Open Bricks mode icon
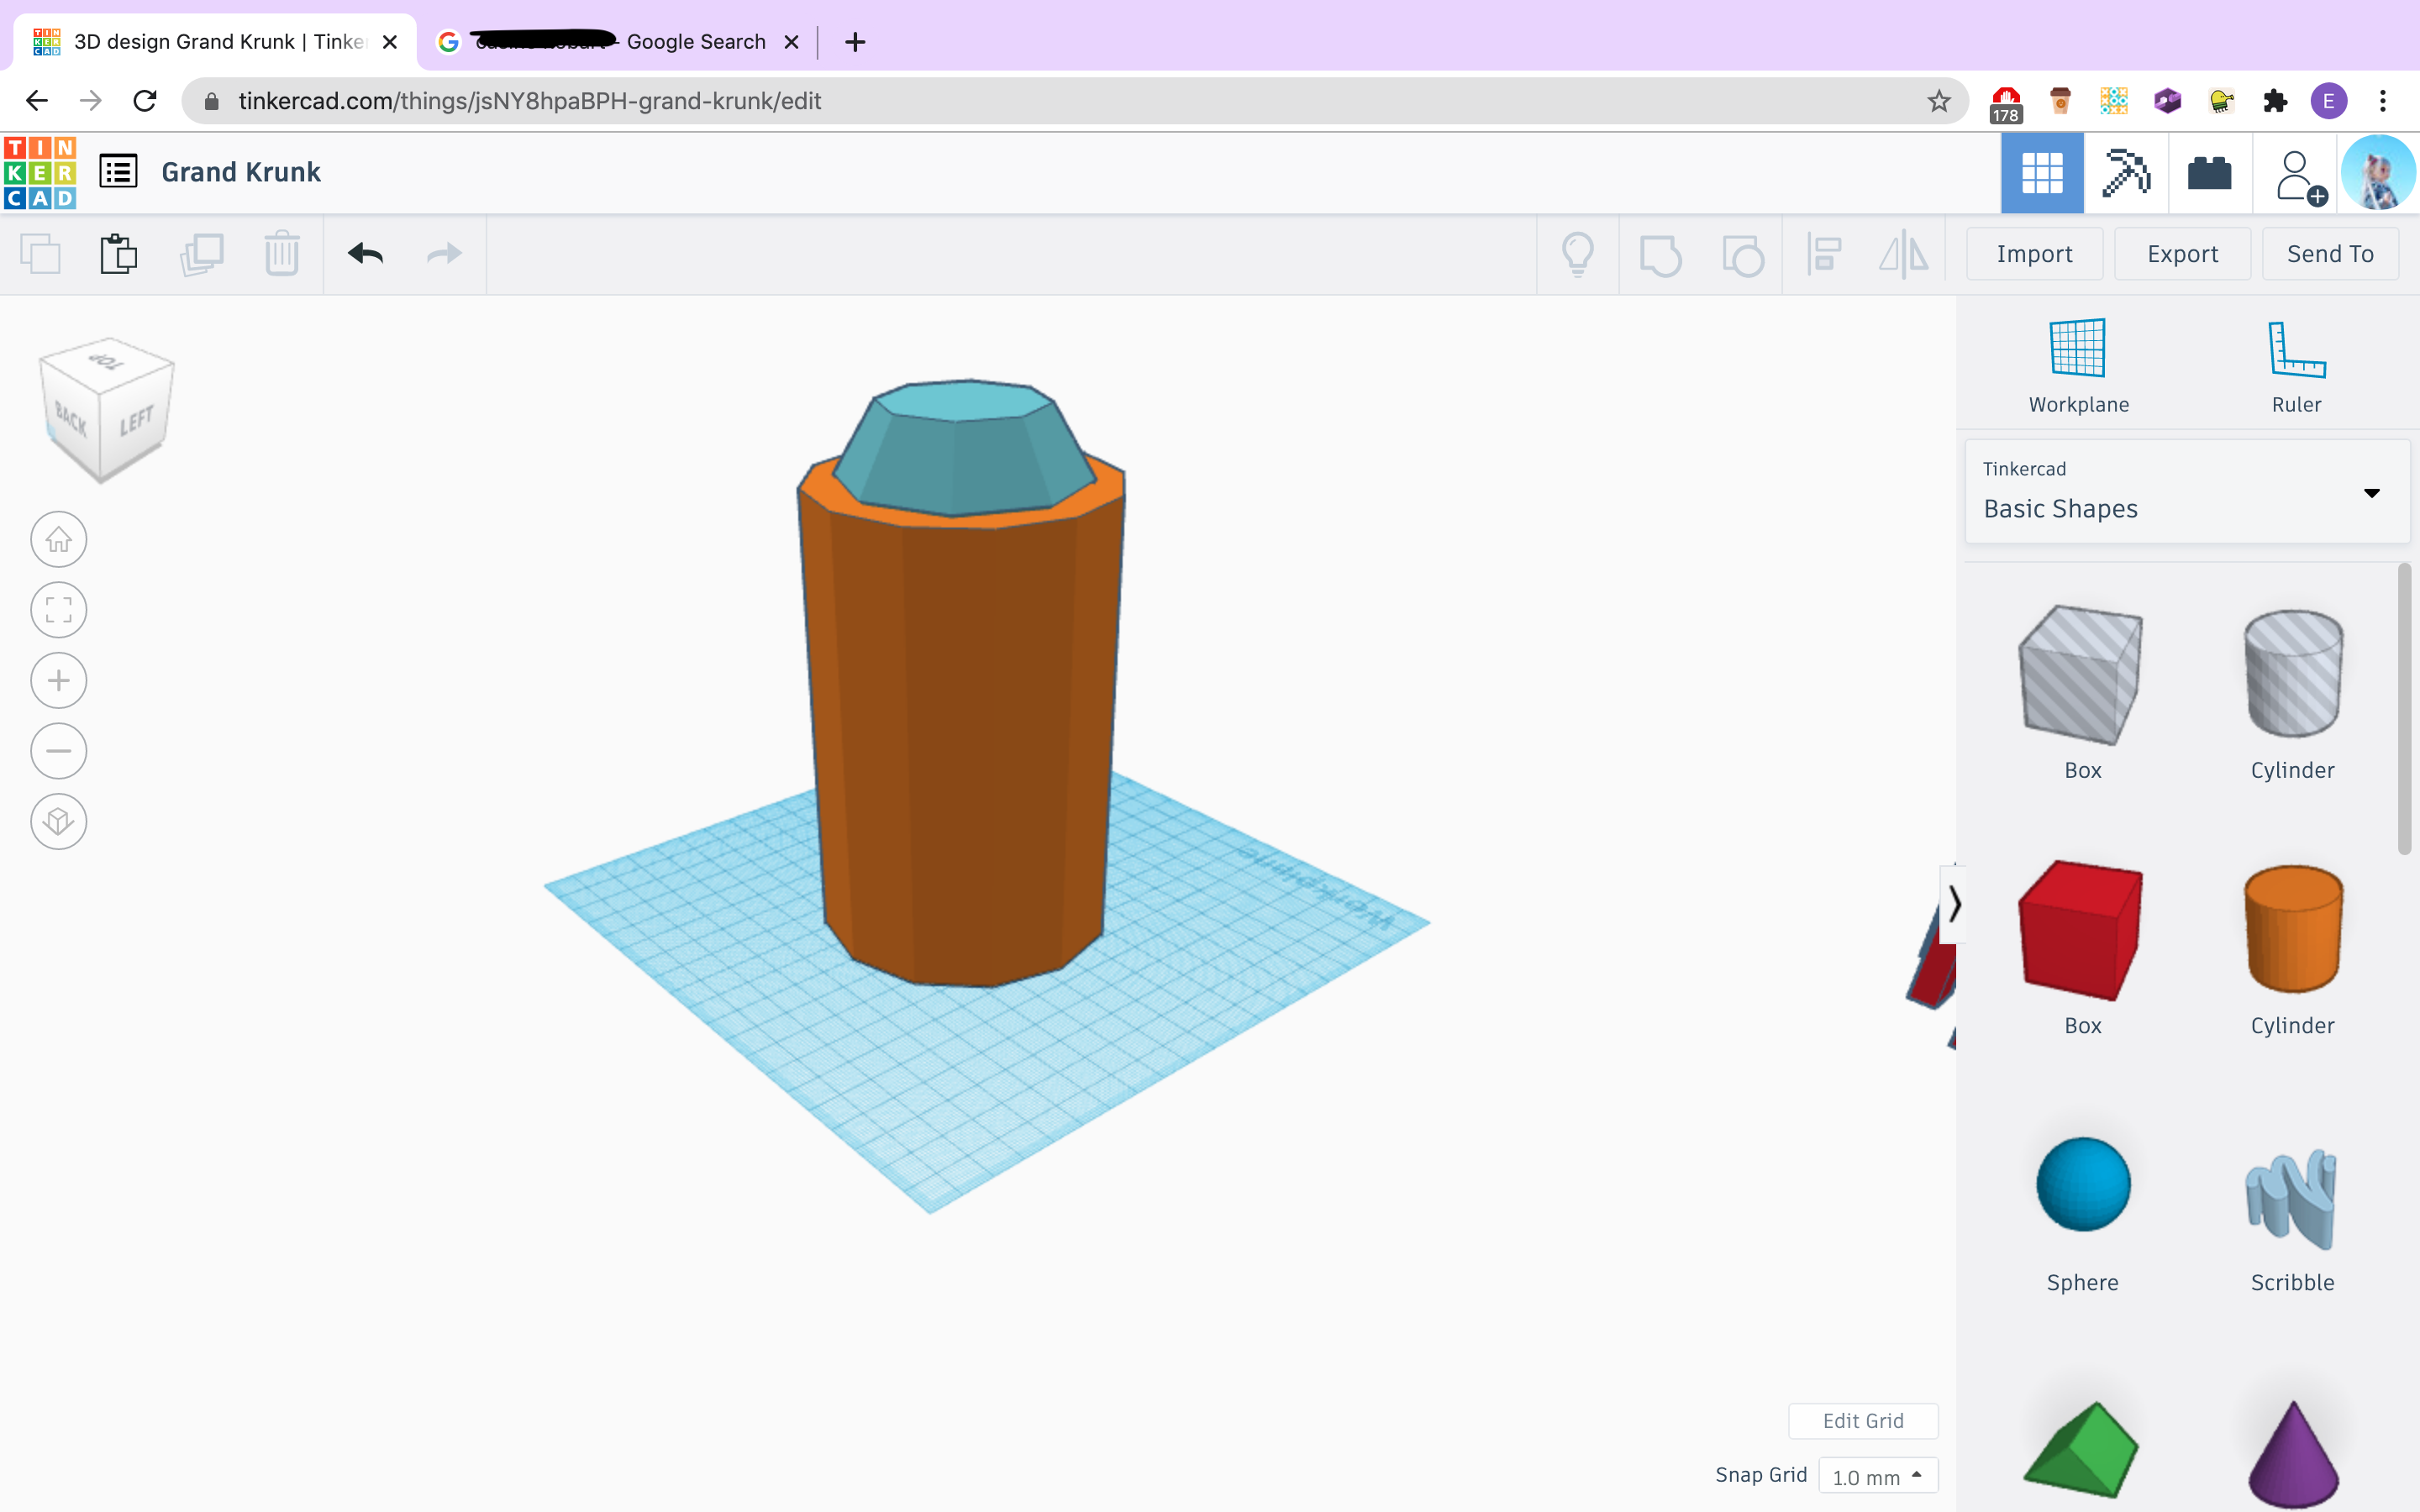This screenshot has width=2420, height=1512. click(x=2209, y=173)
